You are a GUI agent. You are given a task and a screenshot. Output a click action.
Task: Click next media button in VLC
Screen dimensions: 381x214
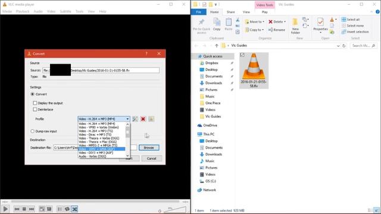click(32, 209)
